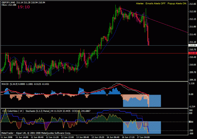The width and height of the screenshot is (197, 139).
Task: Click the 1.116 MACD scale value
Action: click(192, 83)
